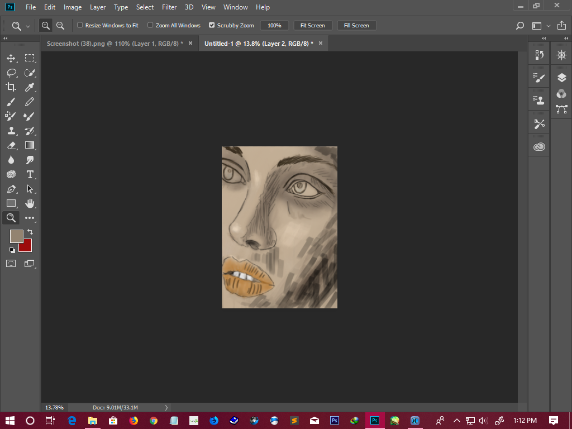Select the Crop tool

coord(11,87)
